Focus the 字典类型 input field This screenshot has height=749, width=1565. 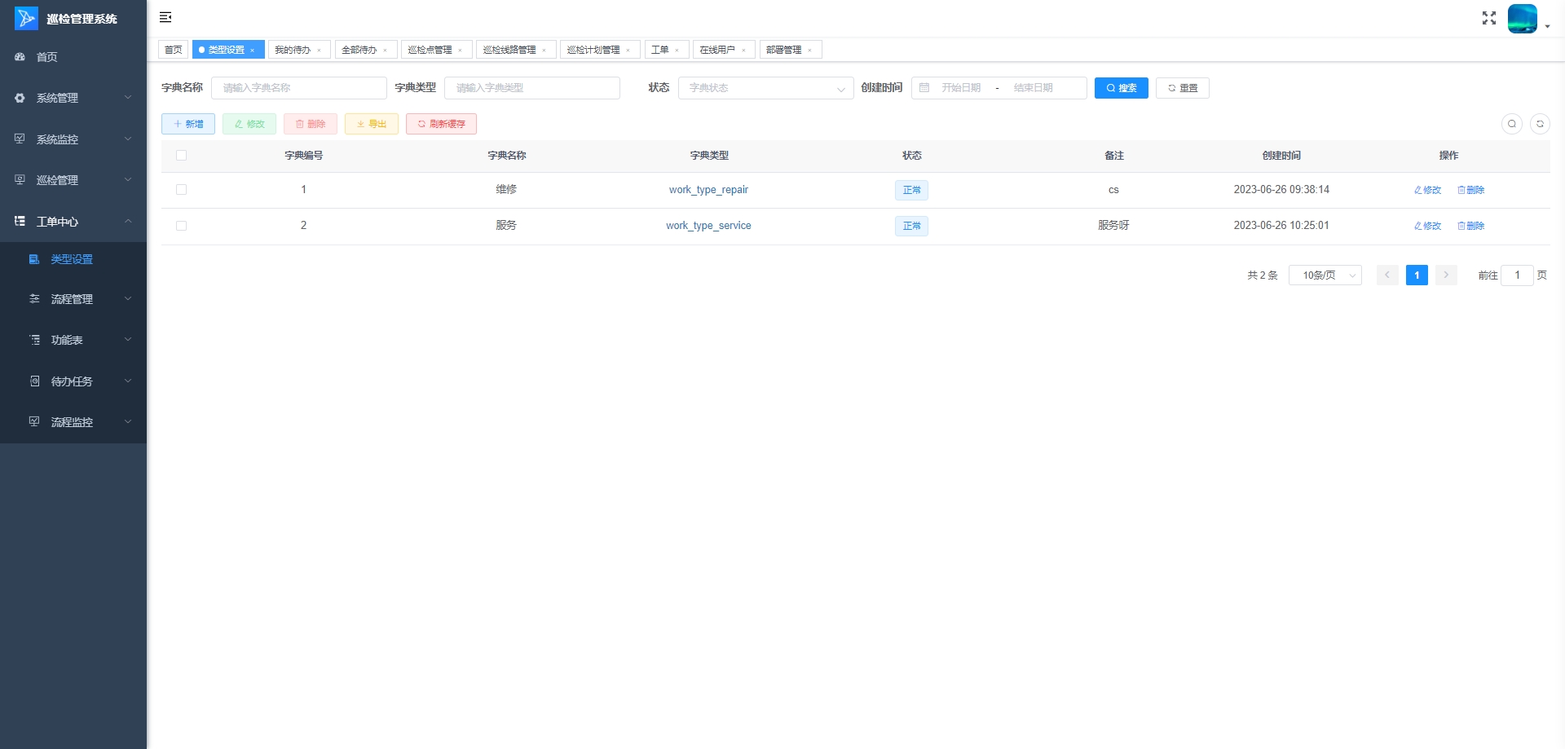click(532, 88)
